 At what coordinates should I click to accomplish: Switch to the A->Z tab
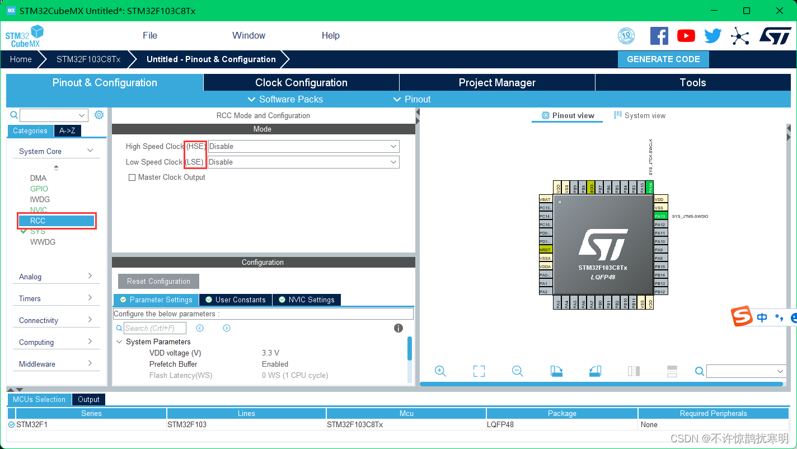pos(67,130)
